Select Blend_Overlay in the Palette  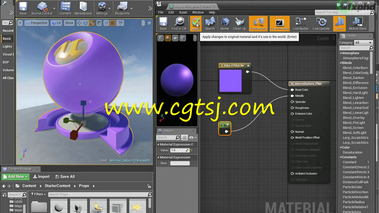click(353, 117)
